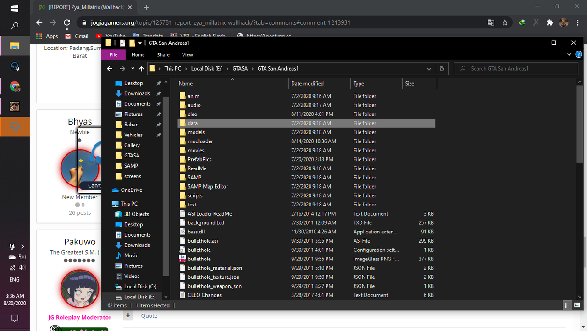This screenshot has height=331, width=587.
Task: Click Properties icon in quick access toolbar
Action: 122,43
